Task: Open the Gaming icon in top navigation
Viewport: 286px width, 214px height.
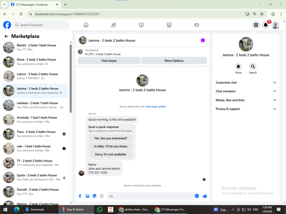Action: [197, 25]
